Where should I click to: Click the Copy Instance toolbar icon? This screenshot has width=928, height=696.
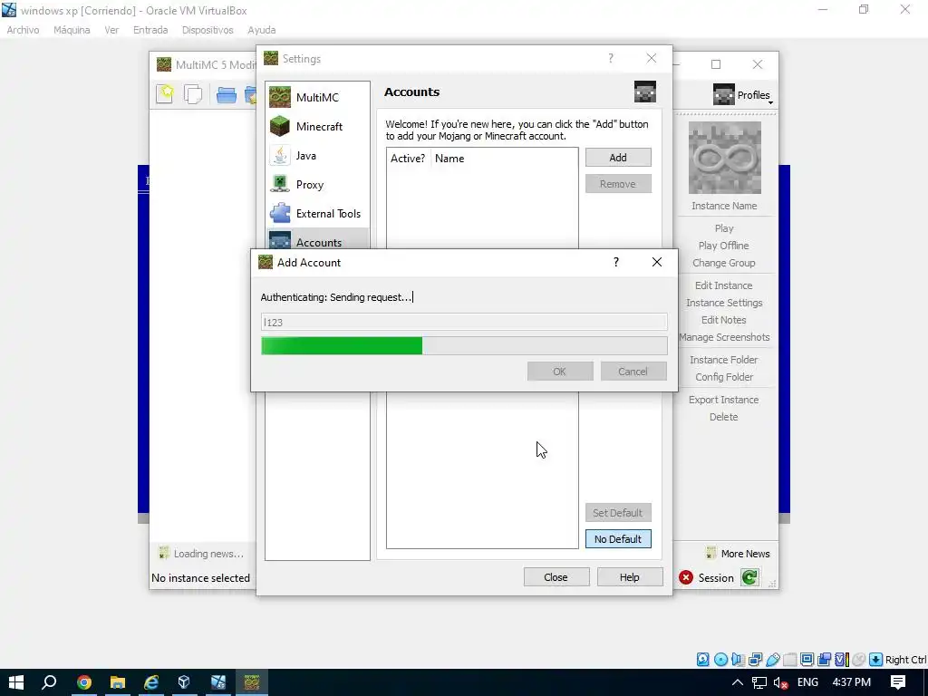coord(193,94)
